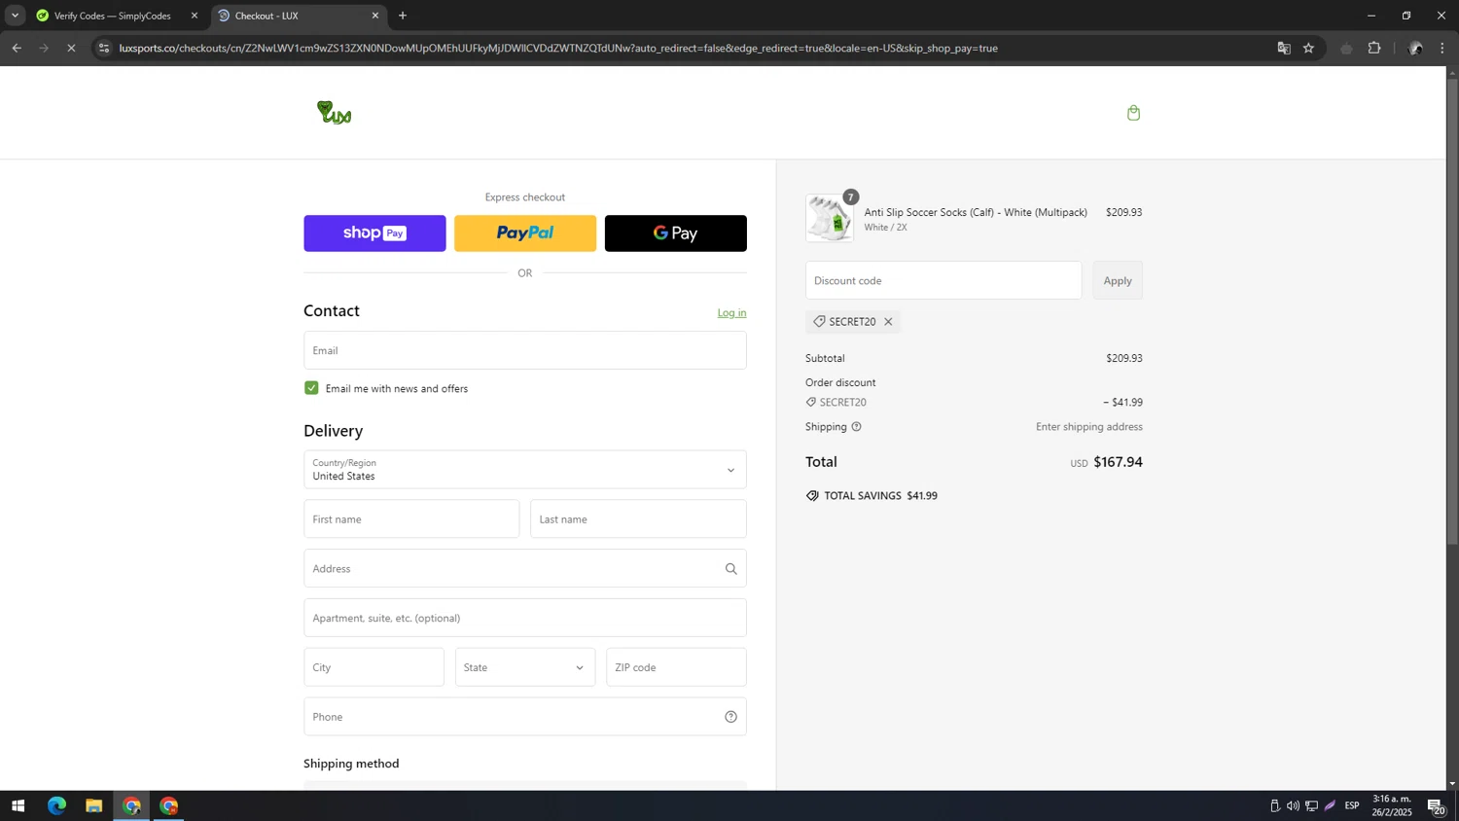Click the Shipping method heading

(351, 764)
